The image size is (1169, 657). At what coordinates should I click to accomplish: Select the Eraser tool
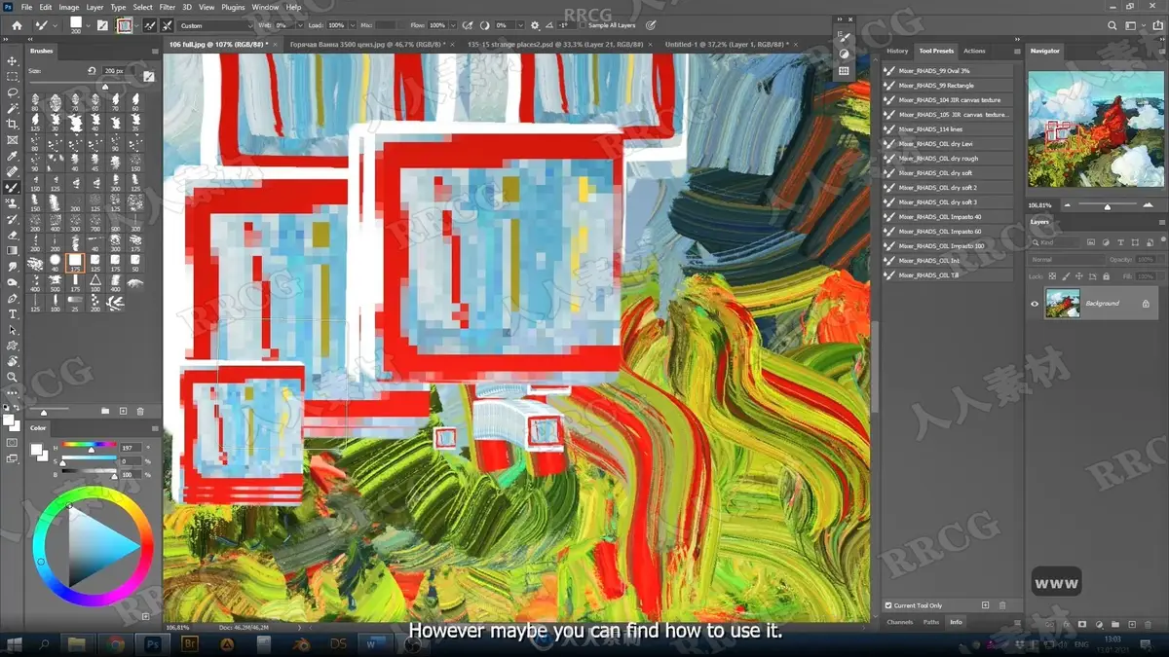[x=13, y=235]
